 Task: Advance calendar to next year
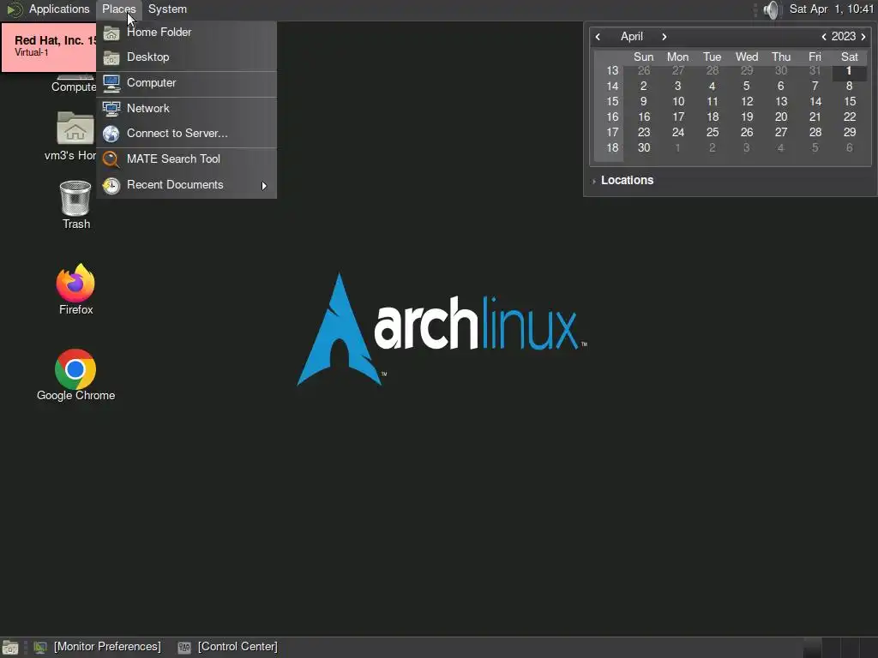click(863, 37)
